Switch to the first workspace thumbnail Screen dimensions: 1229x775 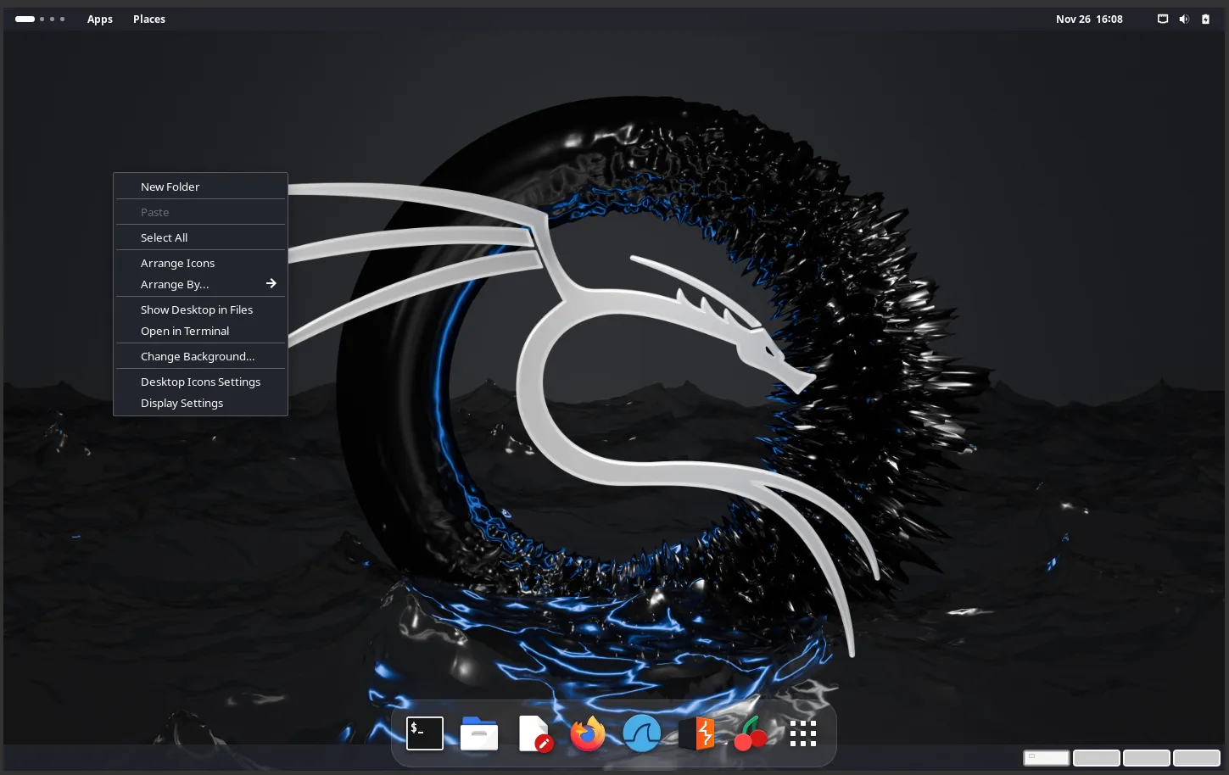point(1047,758)
